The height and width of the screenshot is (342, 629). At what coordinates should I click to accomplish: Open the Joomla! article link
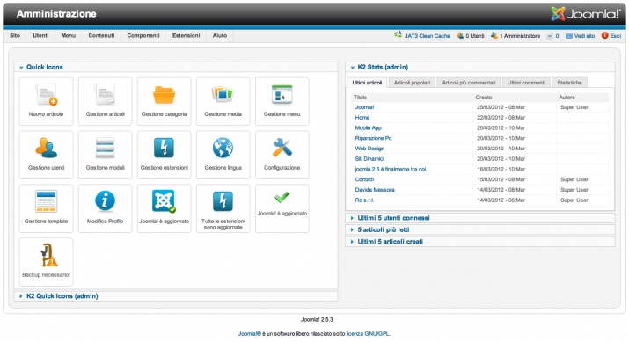[x=364, y=107]
